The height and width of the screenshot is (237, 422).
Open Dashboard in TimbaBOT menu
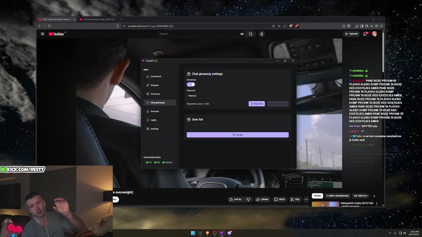point(160,76)
